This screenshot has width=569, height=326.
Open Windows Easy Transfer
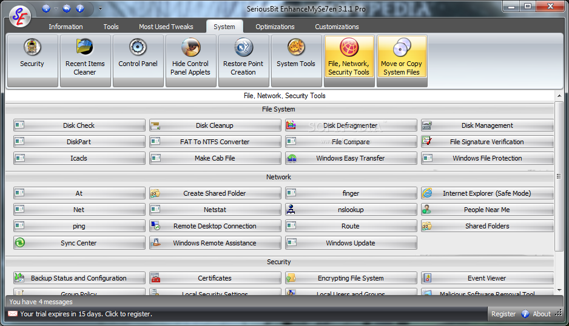(x=351, y=158)
